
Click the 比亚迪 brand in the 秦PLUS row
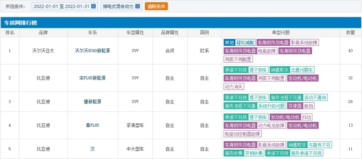click(43, 126)
